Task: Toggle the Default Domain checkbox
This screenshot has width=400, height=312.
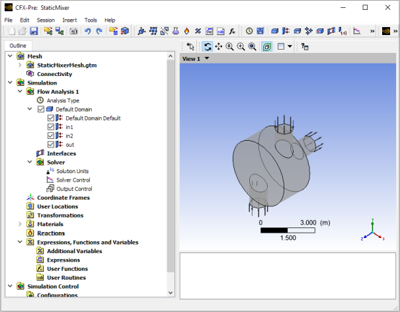Action: (41, 109)
